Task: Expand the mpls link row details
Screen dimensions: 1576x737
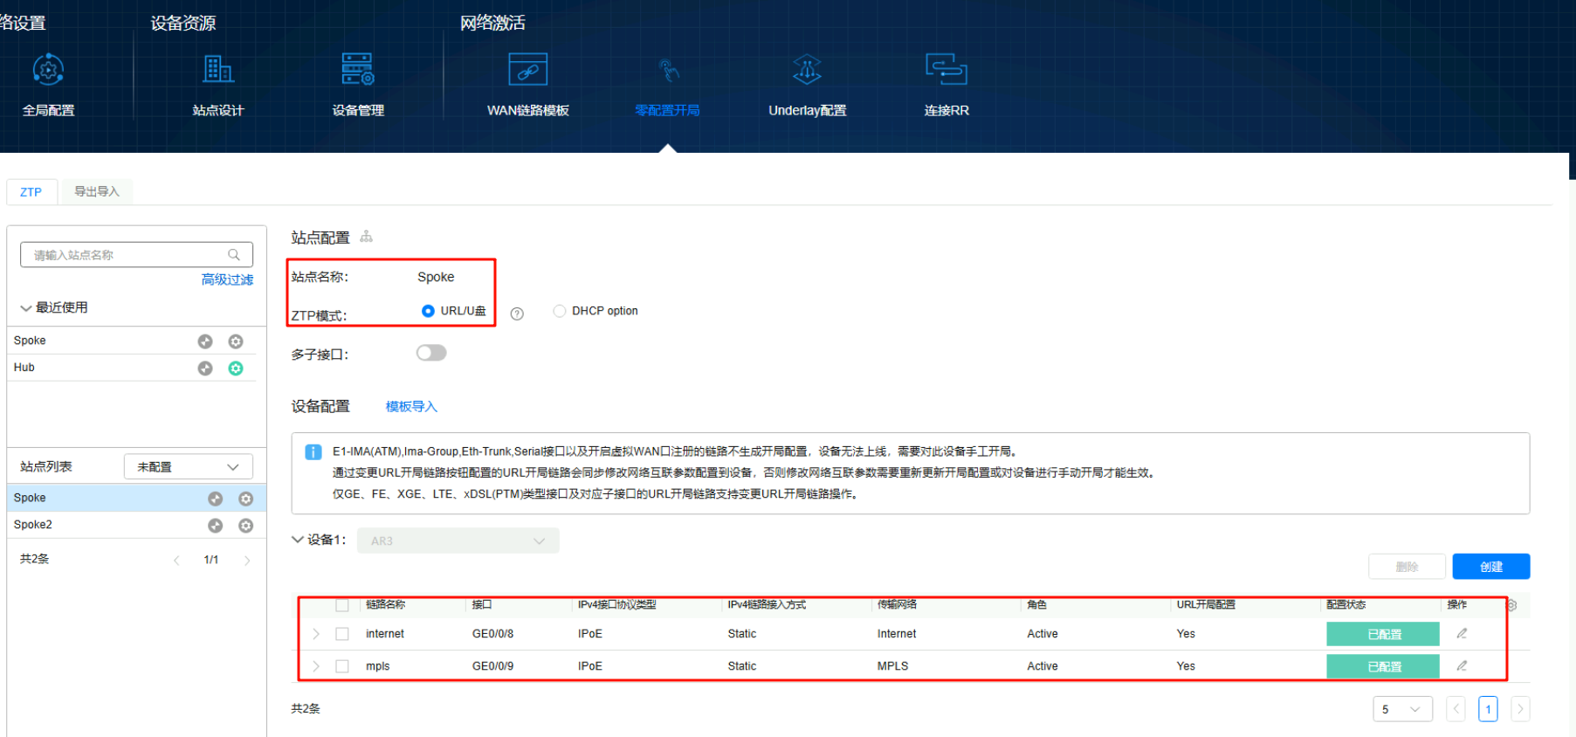Action: [316, 666]
